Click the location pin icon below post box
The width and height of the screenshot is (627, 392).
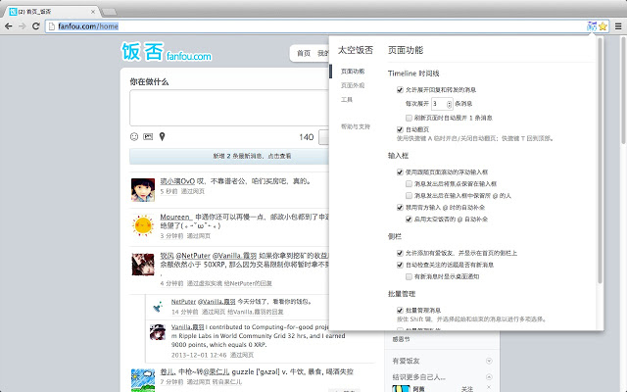[162, 137]
